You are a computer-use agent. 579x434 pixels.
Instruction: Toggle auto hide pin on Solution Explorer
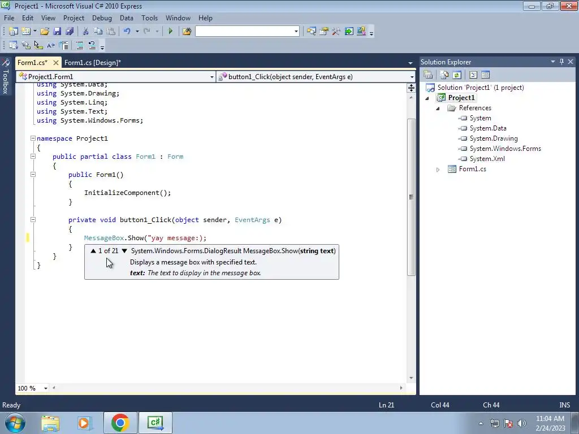coord(561,62)
